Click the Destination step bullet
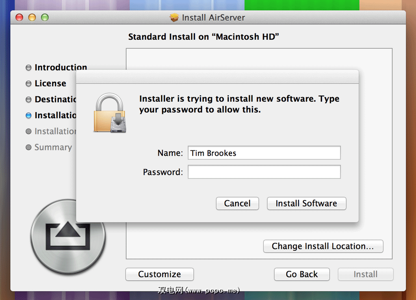This screenshot has height=300, width=416. tap(28, 100)
